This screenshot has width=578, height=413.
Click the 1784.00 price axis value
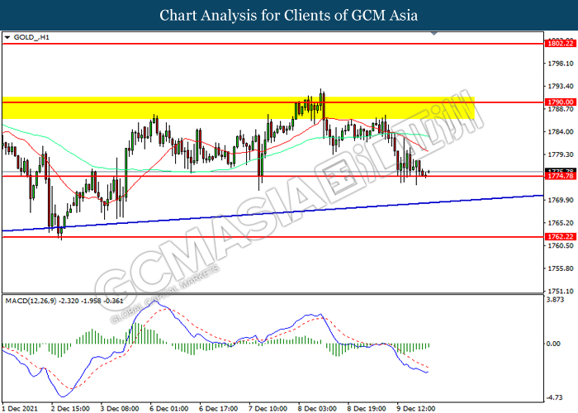pyautogui.click(x=561, y=132)
